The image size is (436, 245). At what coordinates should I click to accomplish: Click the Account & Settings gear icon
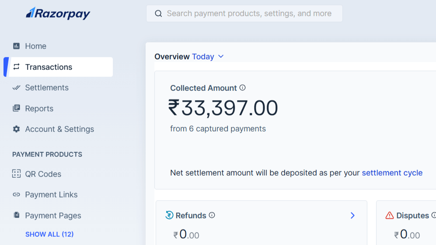(17, 129)
